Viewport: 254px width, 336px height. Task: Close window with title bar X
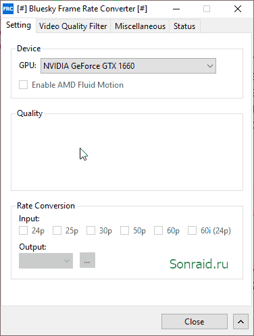click(238, 9)
